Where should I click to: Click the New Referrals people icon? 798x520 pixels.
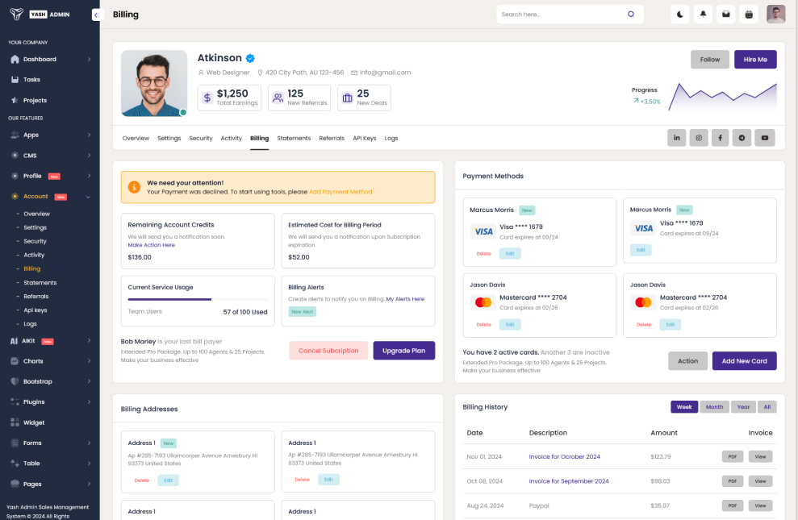pos(278,98)
